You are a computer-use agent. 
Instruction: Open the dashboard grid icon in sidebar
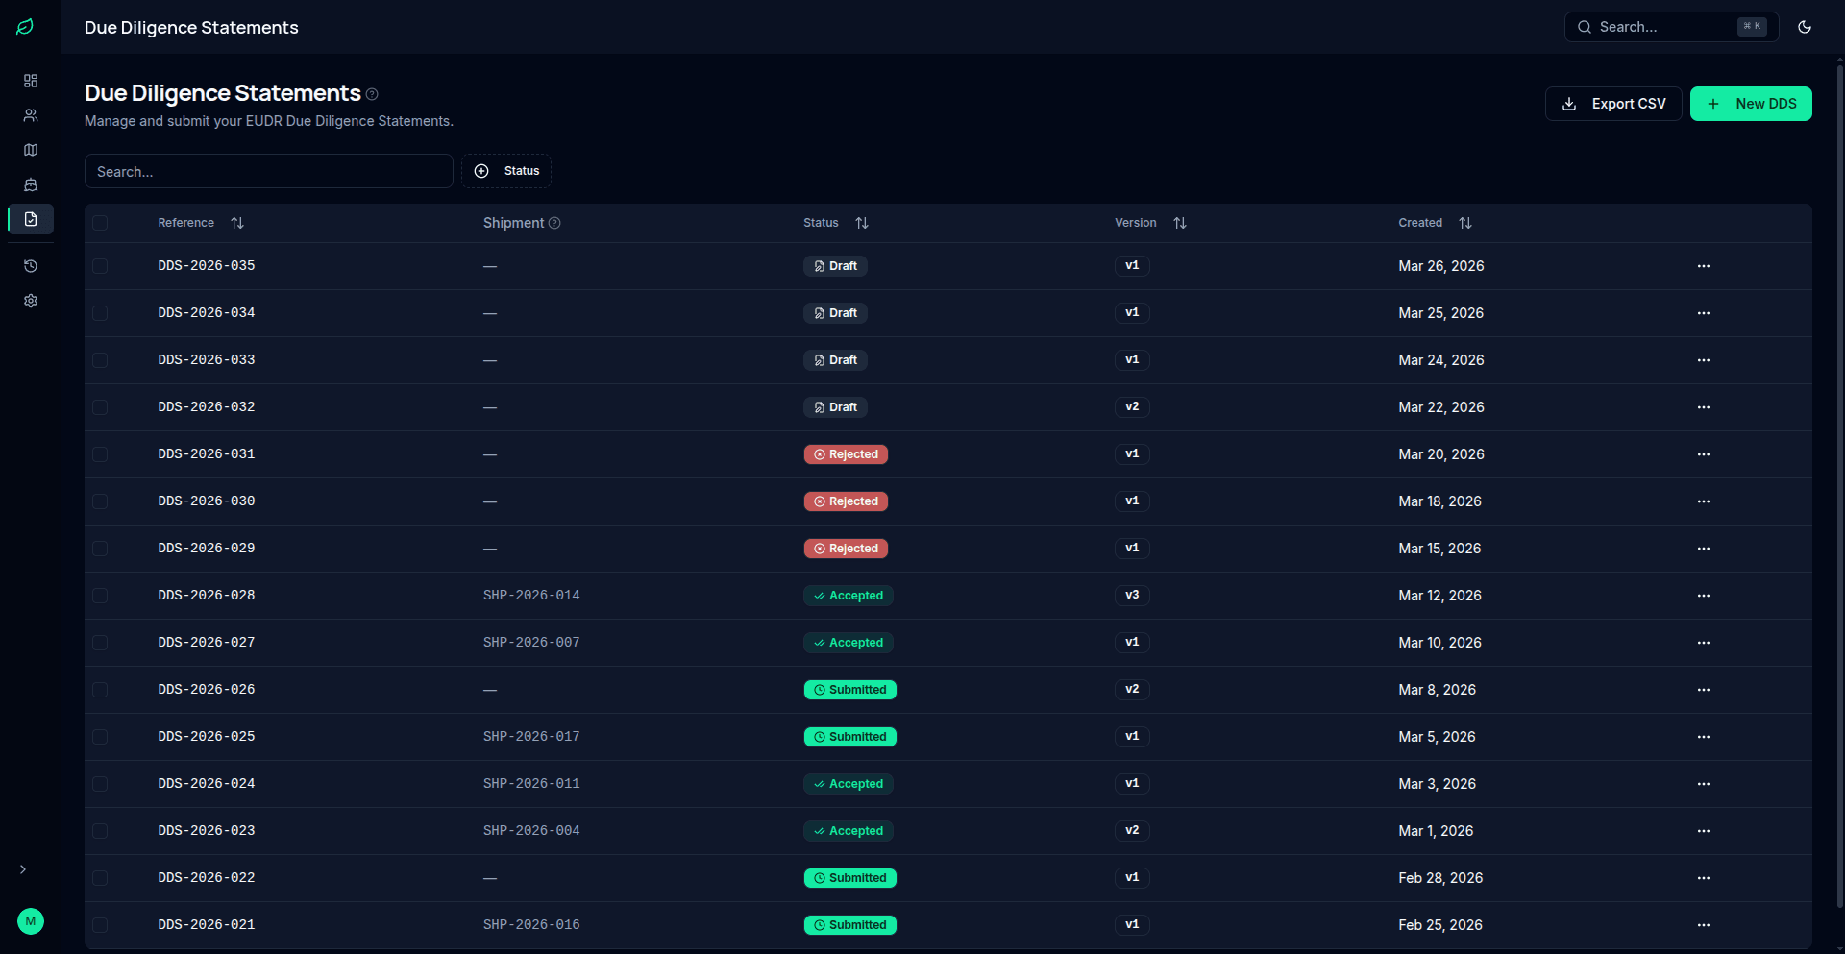31,81
